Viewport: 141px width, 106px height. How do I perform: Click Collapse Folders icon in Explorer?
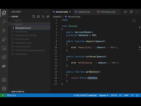(48, 16)
